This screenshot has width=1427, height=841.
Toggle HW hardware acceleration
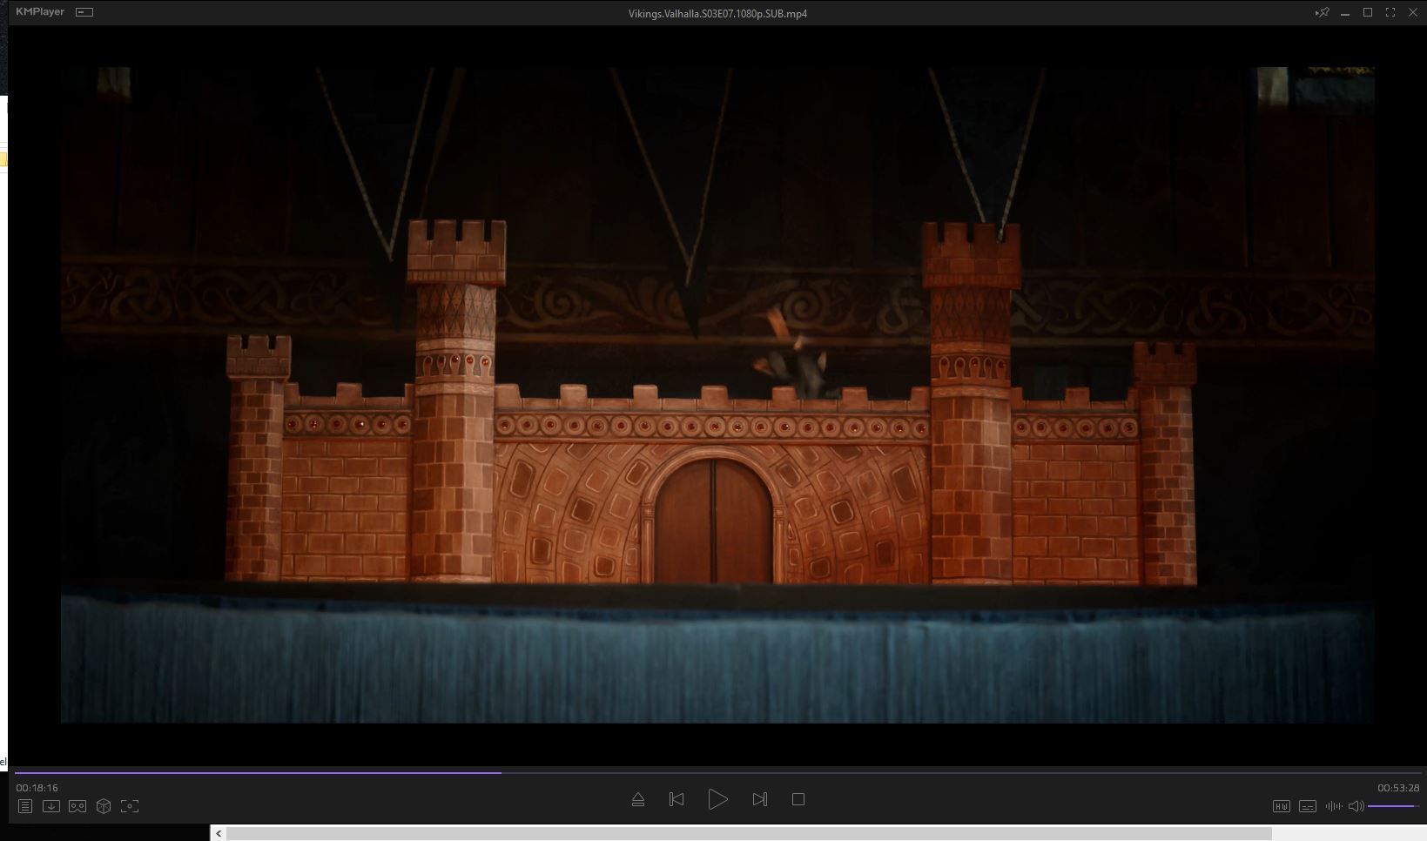pyautogui.click(x=1282, y=806)
